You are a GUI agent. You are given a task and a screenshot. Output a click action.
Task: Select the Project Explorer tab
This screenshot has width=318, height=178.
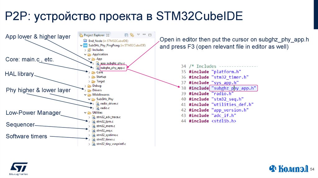94,35
